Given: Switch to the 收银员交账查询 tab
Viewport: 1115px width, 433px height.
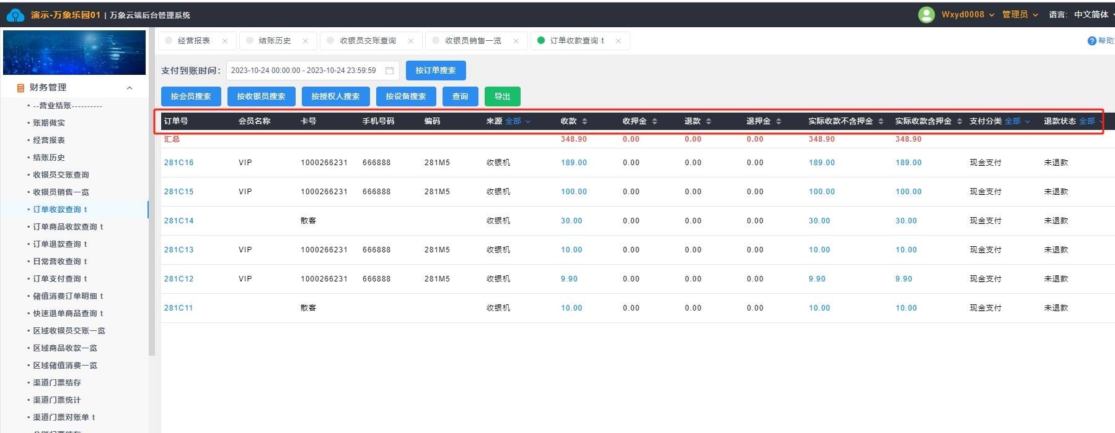Looking at the screenshot, I should [368, 41].
